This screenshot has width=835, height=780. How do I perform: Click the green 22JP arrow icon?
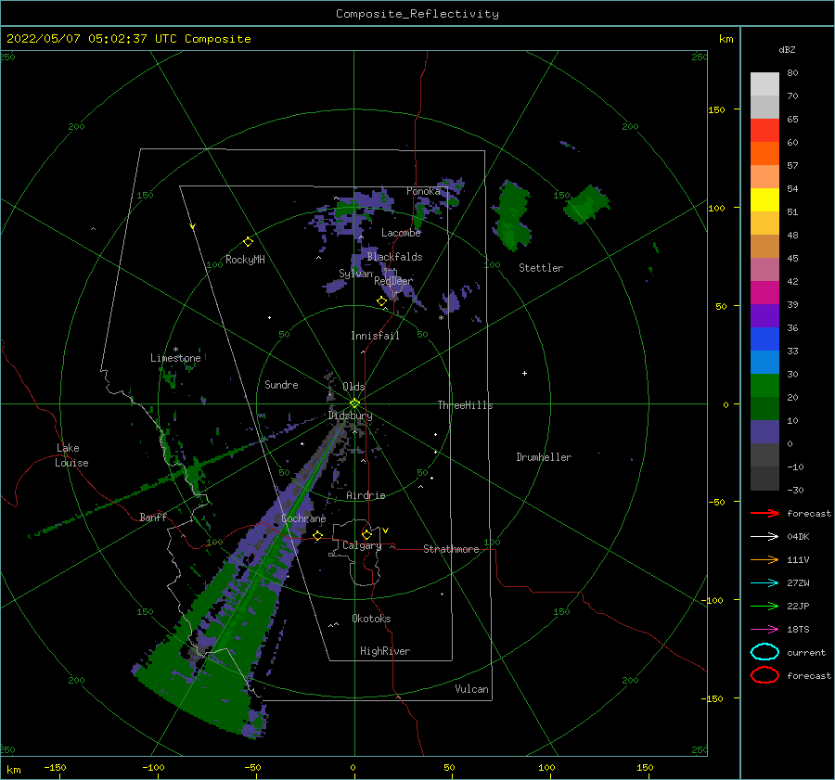click(x=764, y=606)
